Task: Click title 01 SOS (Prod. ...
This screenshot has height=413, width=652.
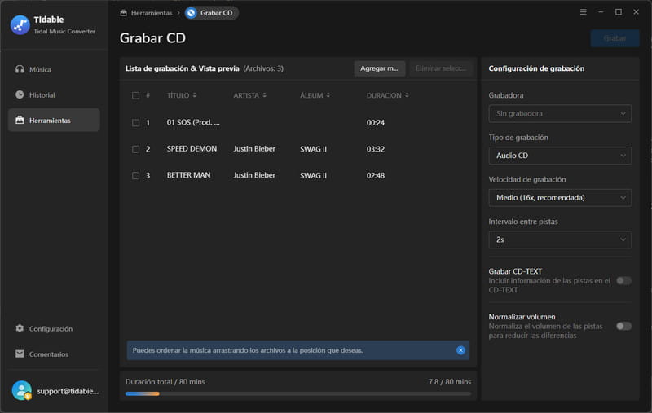Action: pos(193,122)
